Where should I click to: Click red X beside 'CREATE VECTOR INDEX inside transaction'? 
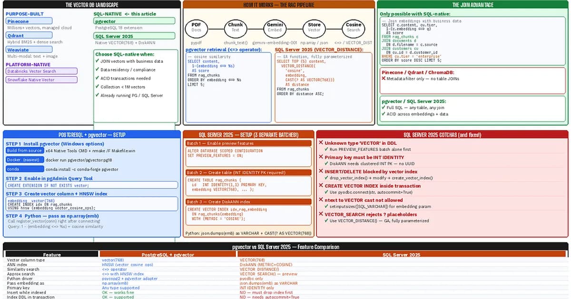tap(321, 185)
